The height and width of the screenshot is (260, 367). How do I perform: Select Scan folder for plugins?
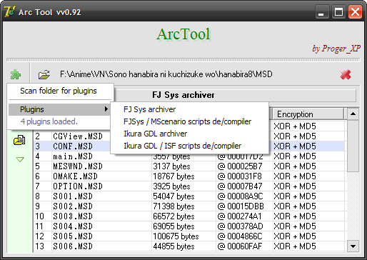(x=59, y=91)
